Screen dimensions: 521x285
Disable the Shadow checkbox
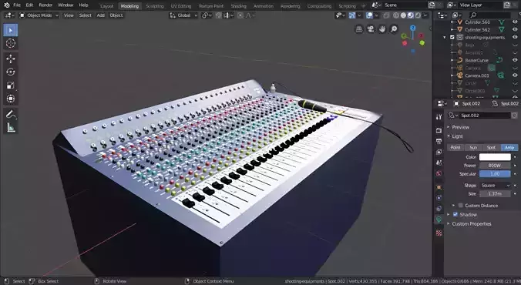[x=455, y=215]
